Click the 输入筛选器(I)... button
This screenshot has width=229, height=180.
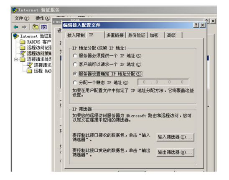click(x=175, y=137)
